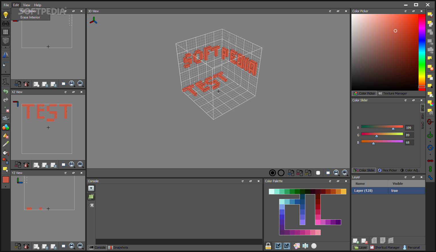
Task: Switch to the Snapshots tab
Action: pos(118,247)
